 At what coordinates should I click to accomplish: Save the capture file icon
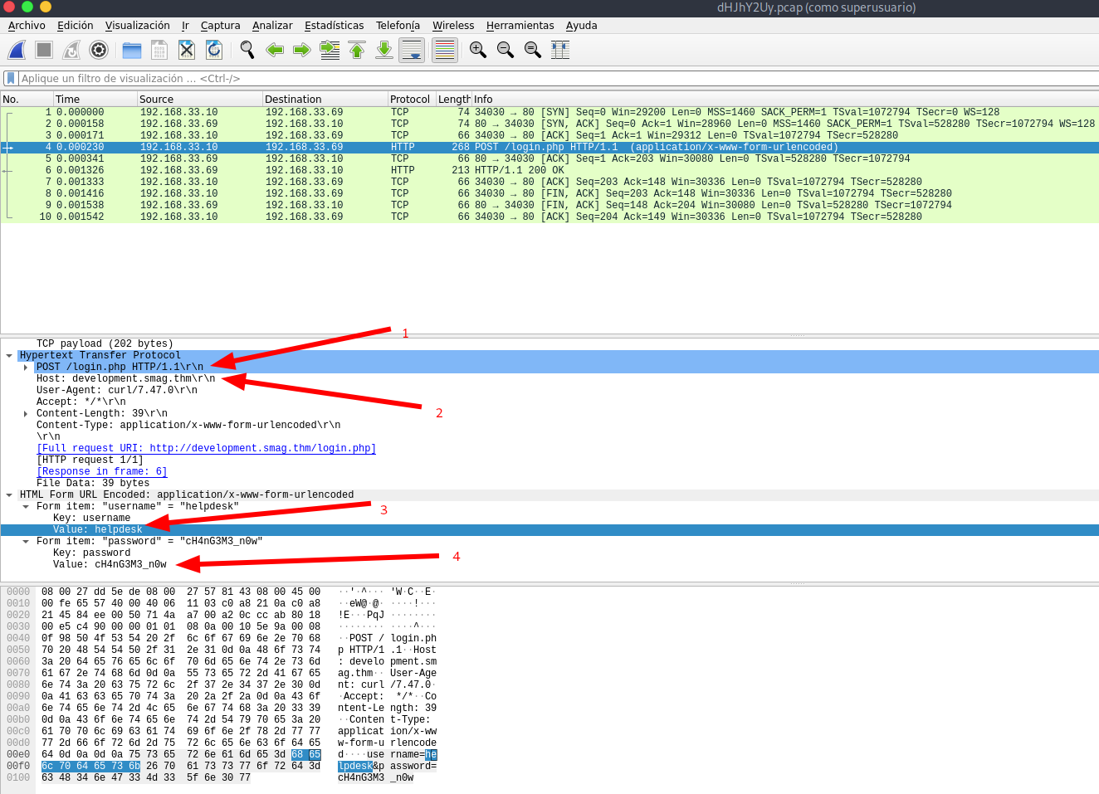click(159, 50)
